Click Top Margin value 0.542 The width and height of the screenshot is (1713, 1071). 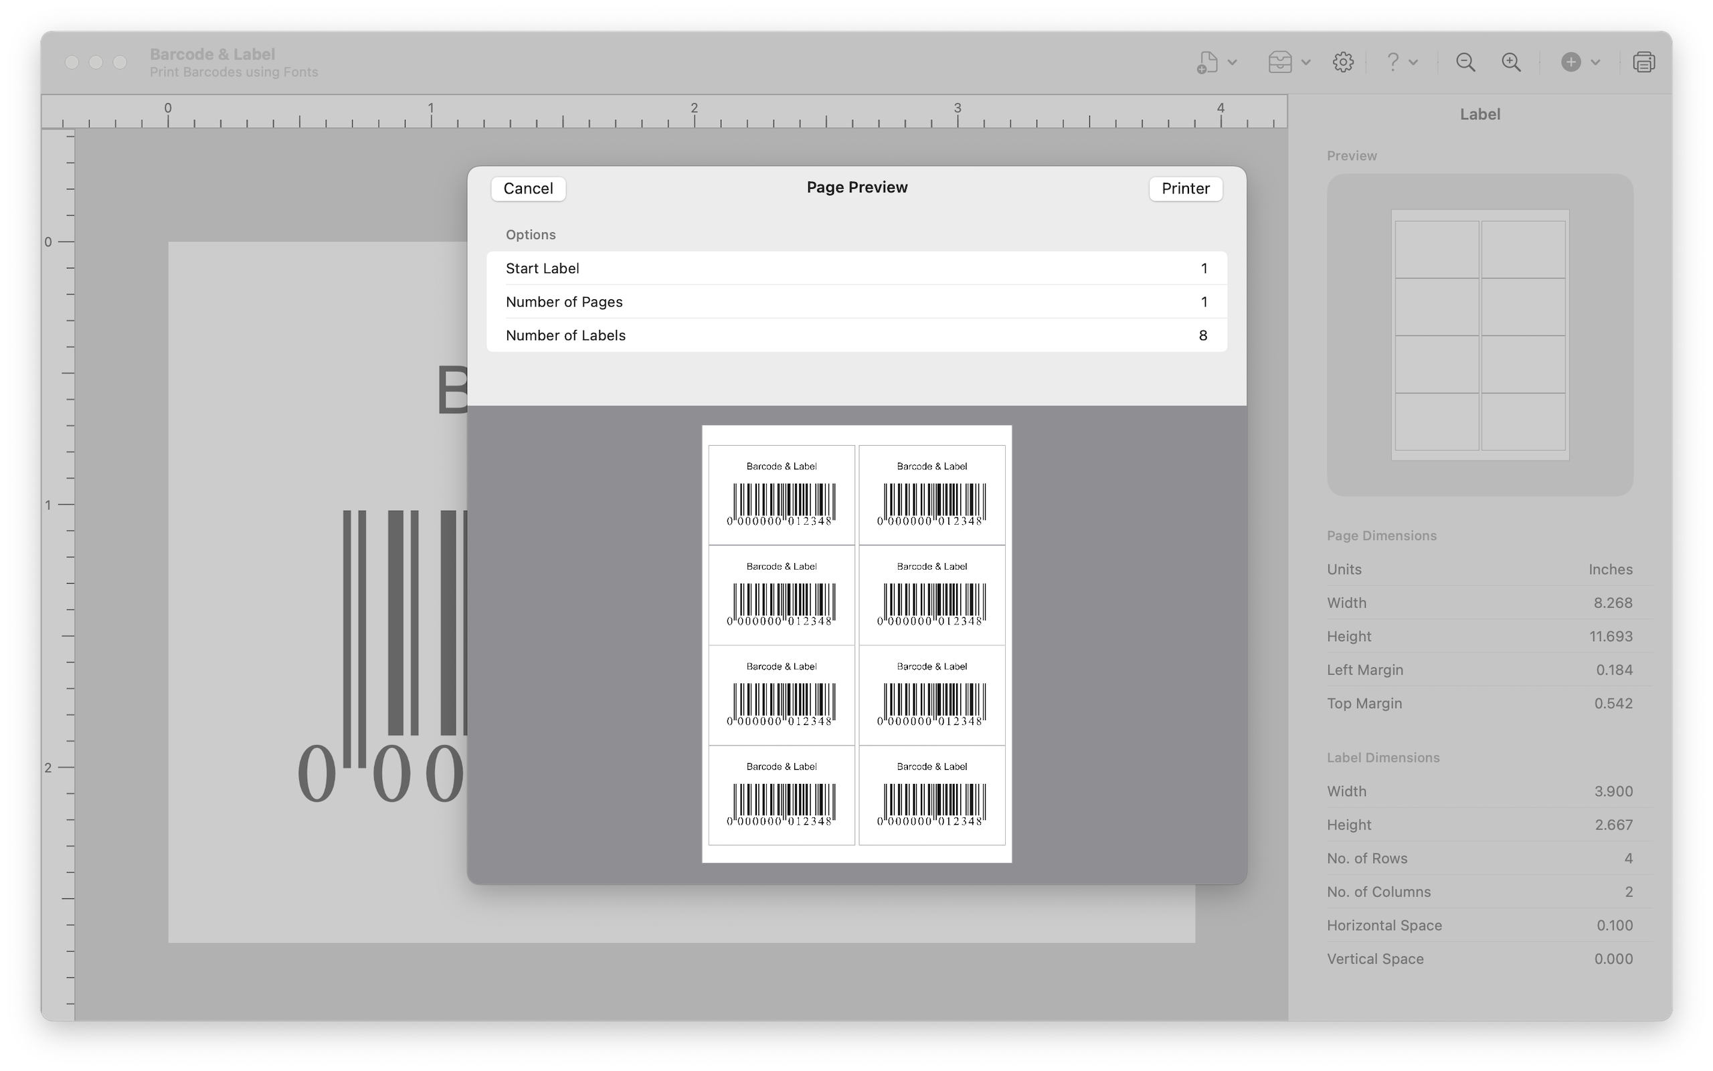[x=1613, y=704]
